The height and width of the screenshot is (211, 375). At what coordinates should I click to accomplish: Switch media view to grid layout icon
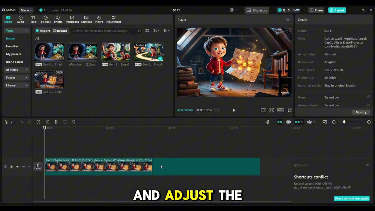coord(147,31)
